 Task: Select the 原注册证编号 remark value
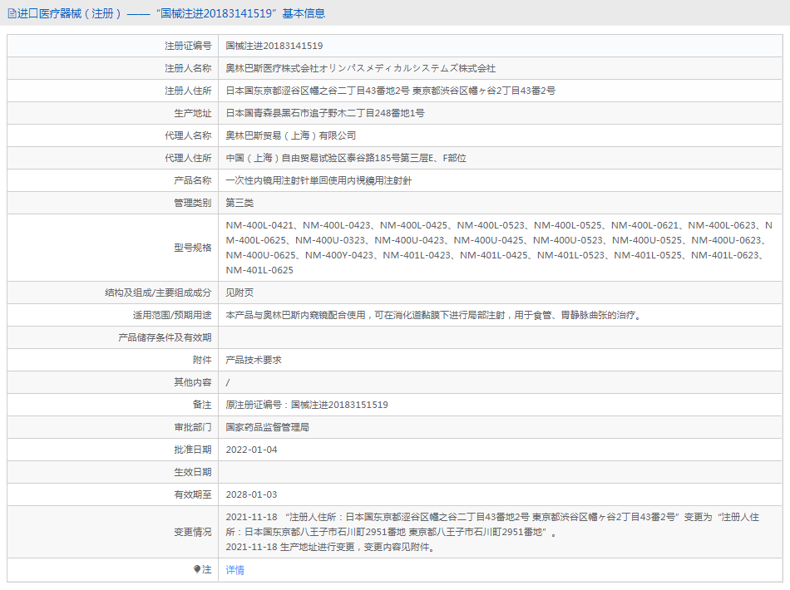[307, 405]
